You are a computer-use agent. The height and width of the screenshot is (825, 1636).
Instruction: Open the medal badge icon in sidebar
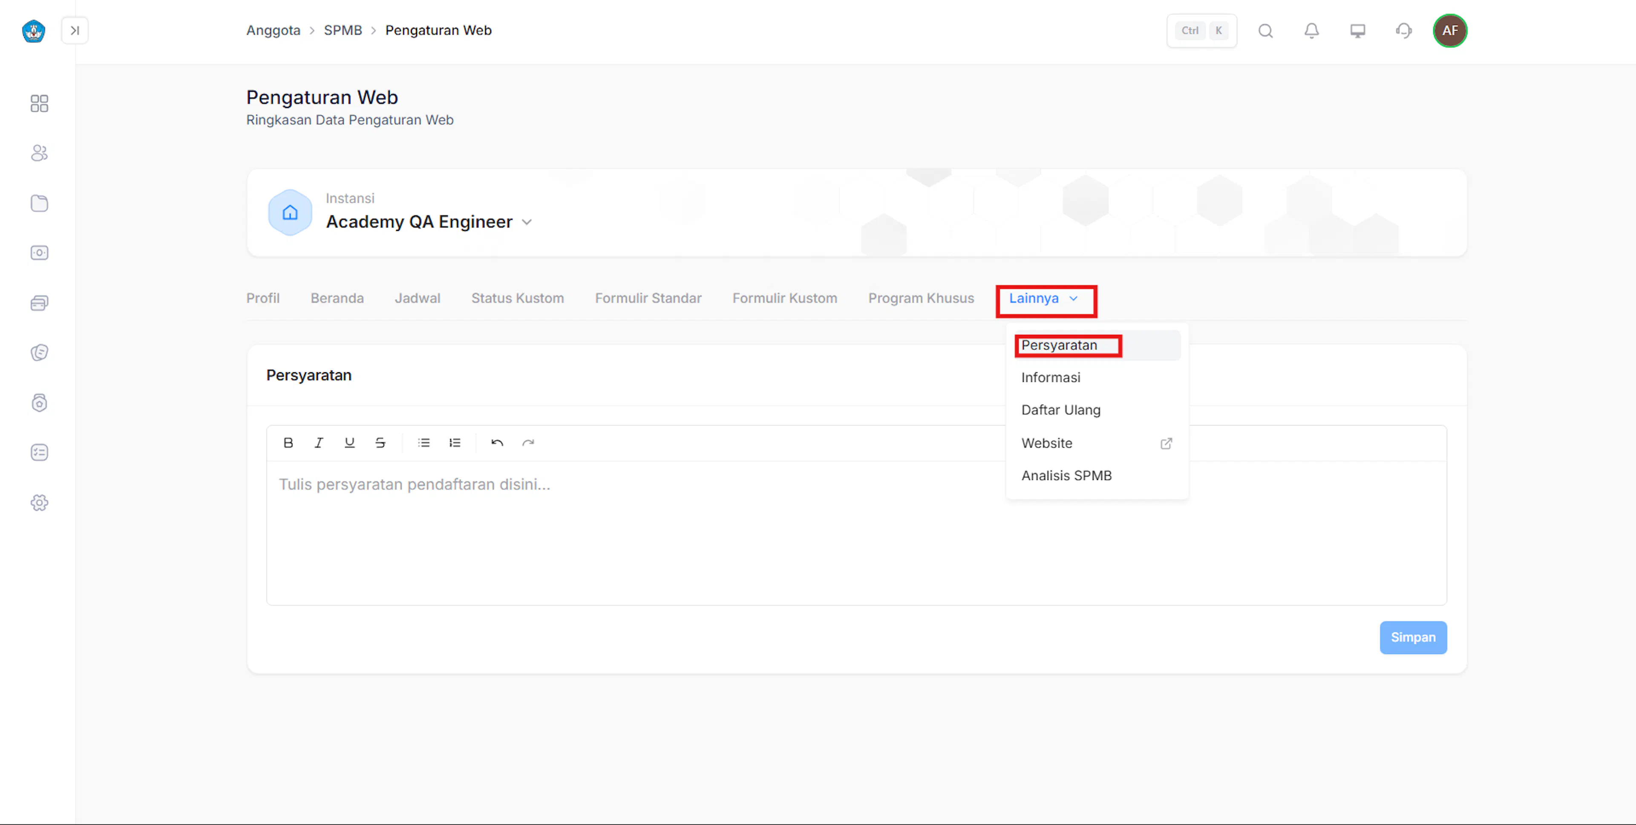pos(39,402)
